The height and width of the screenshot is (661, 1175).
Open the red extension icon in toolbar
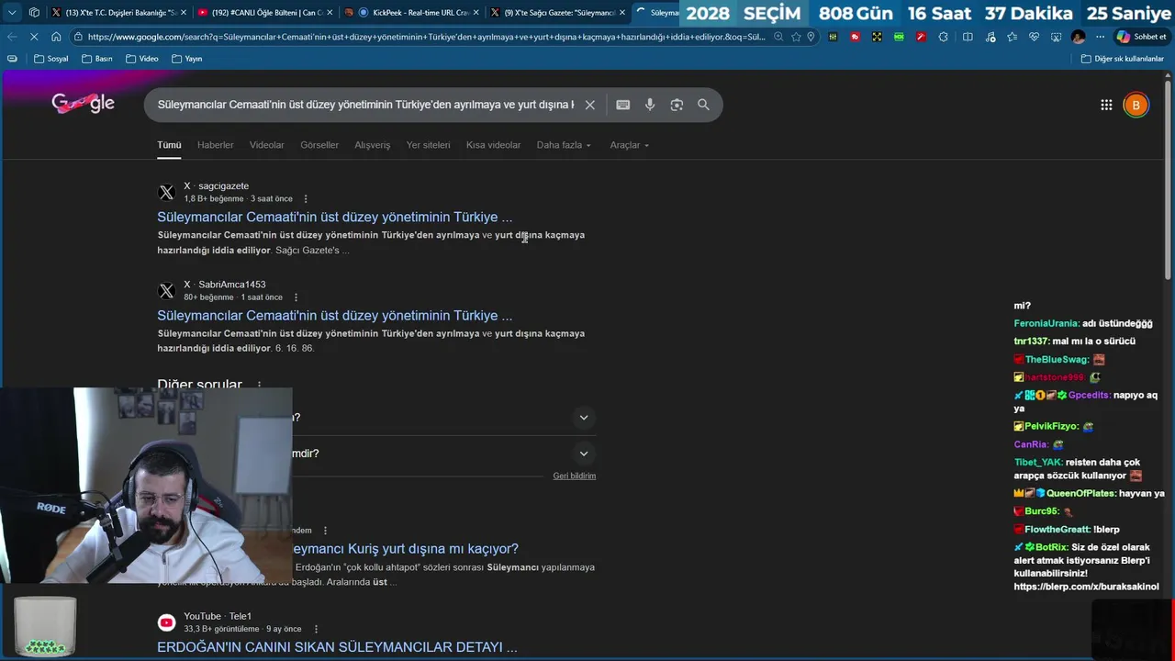tap(855, 37)
